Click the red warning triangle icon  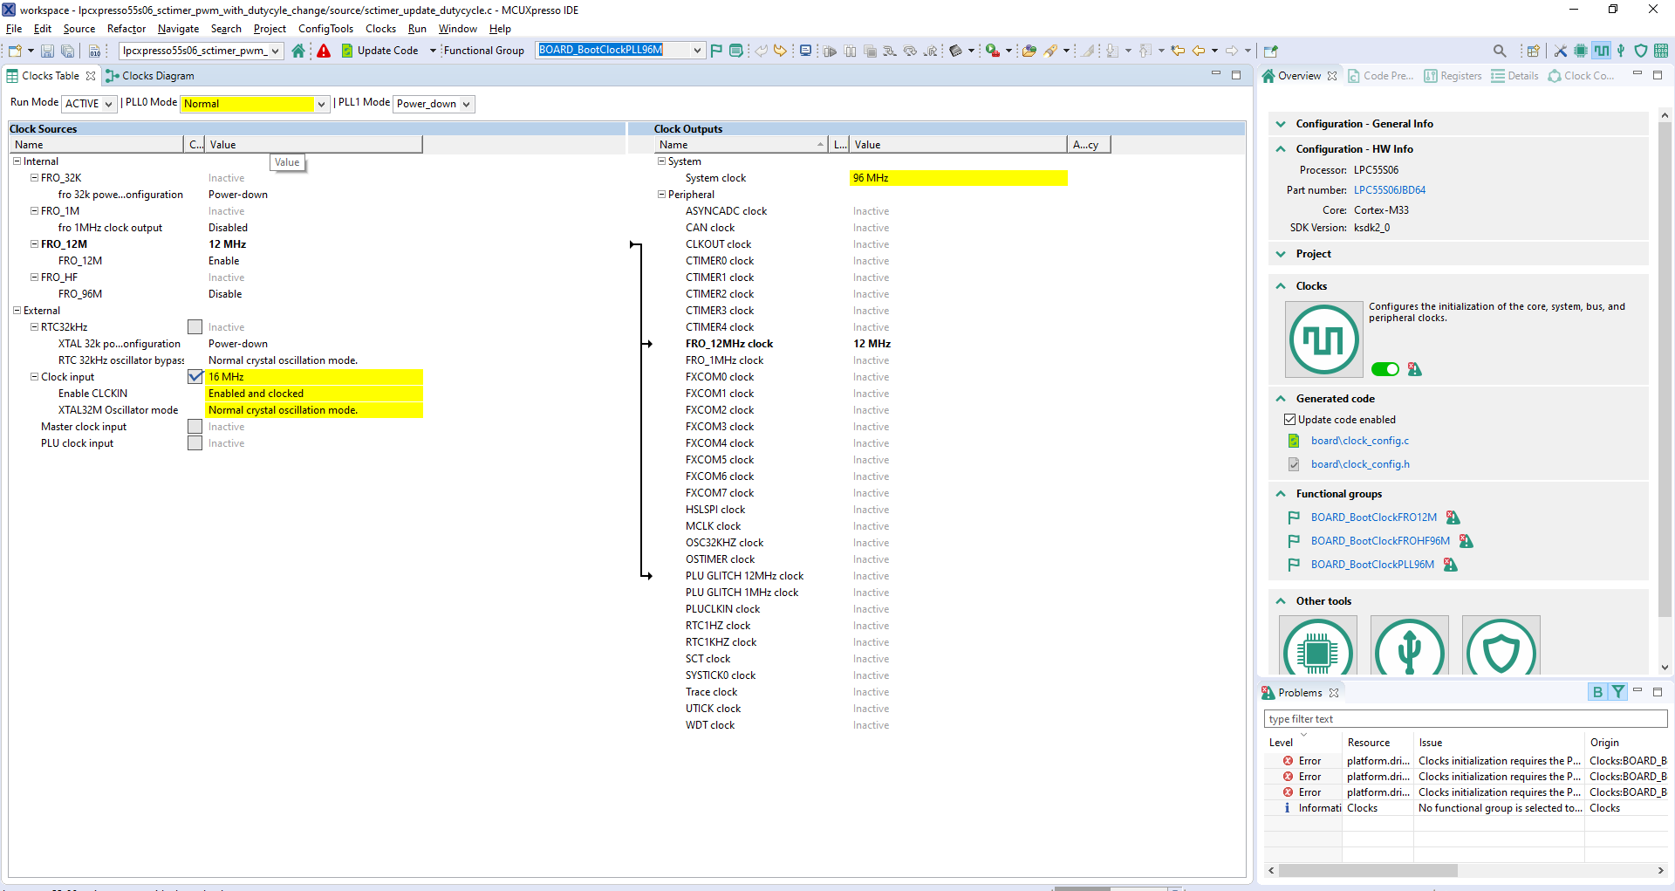[x=324, y=51]
